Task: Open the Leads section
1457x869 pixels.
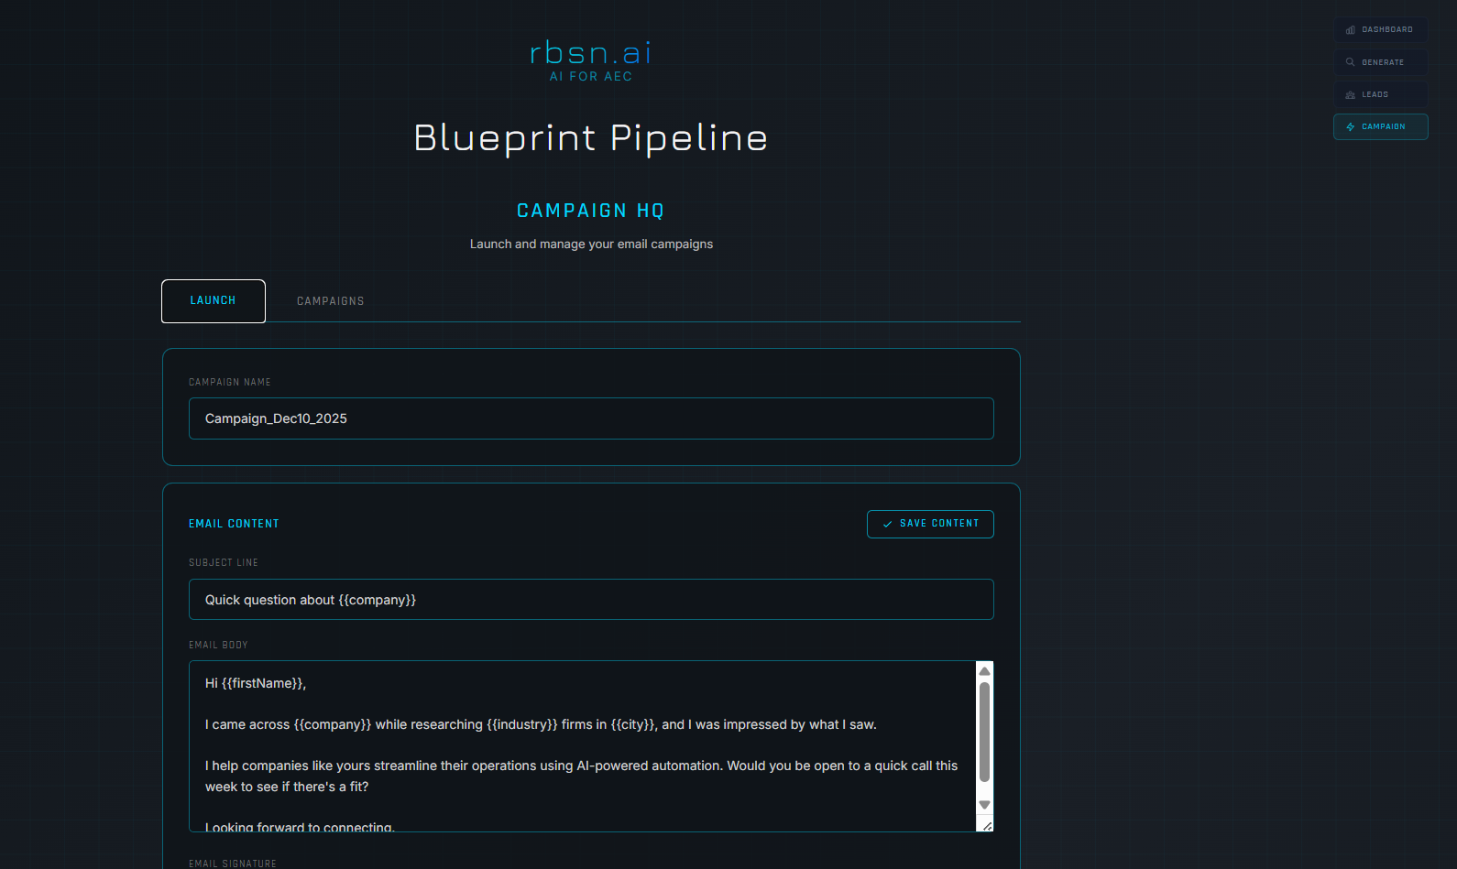Action: (1380, 94)
